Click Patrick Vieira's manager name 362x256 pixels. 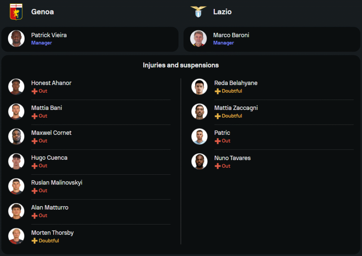click(49, 35)
